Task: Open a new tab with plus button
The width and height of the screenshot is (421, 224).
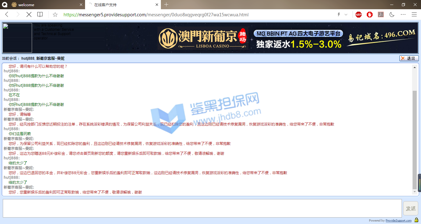Action: click(x=166, y=5)
